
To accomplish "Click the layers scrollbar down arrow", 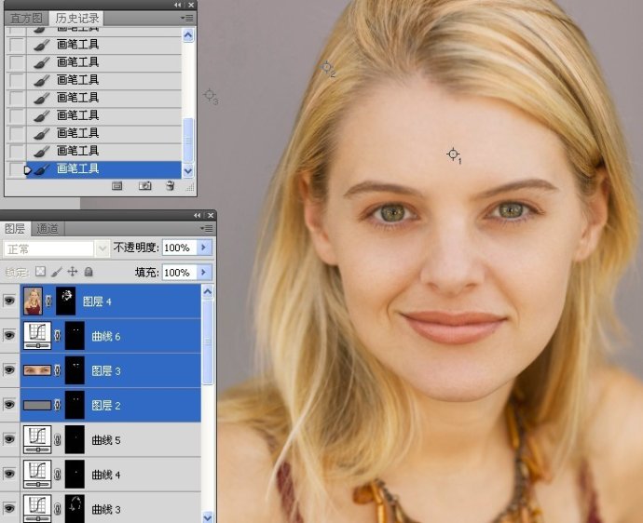I will pos(208,517).
